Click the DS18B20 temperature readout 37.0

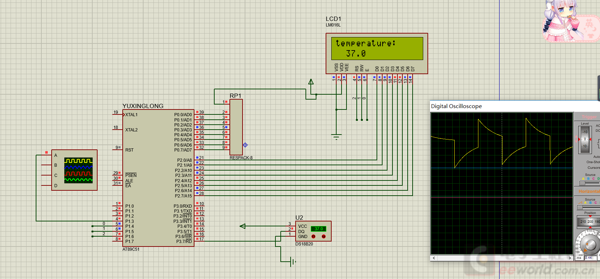tap(319, 228)
